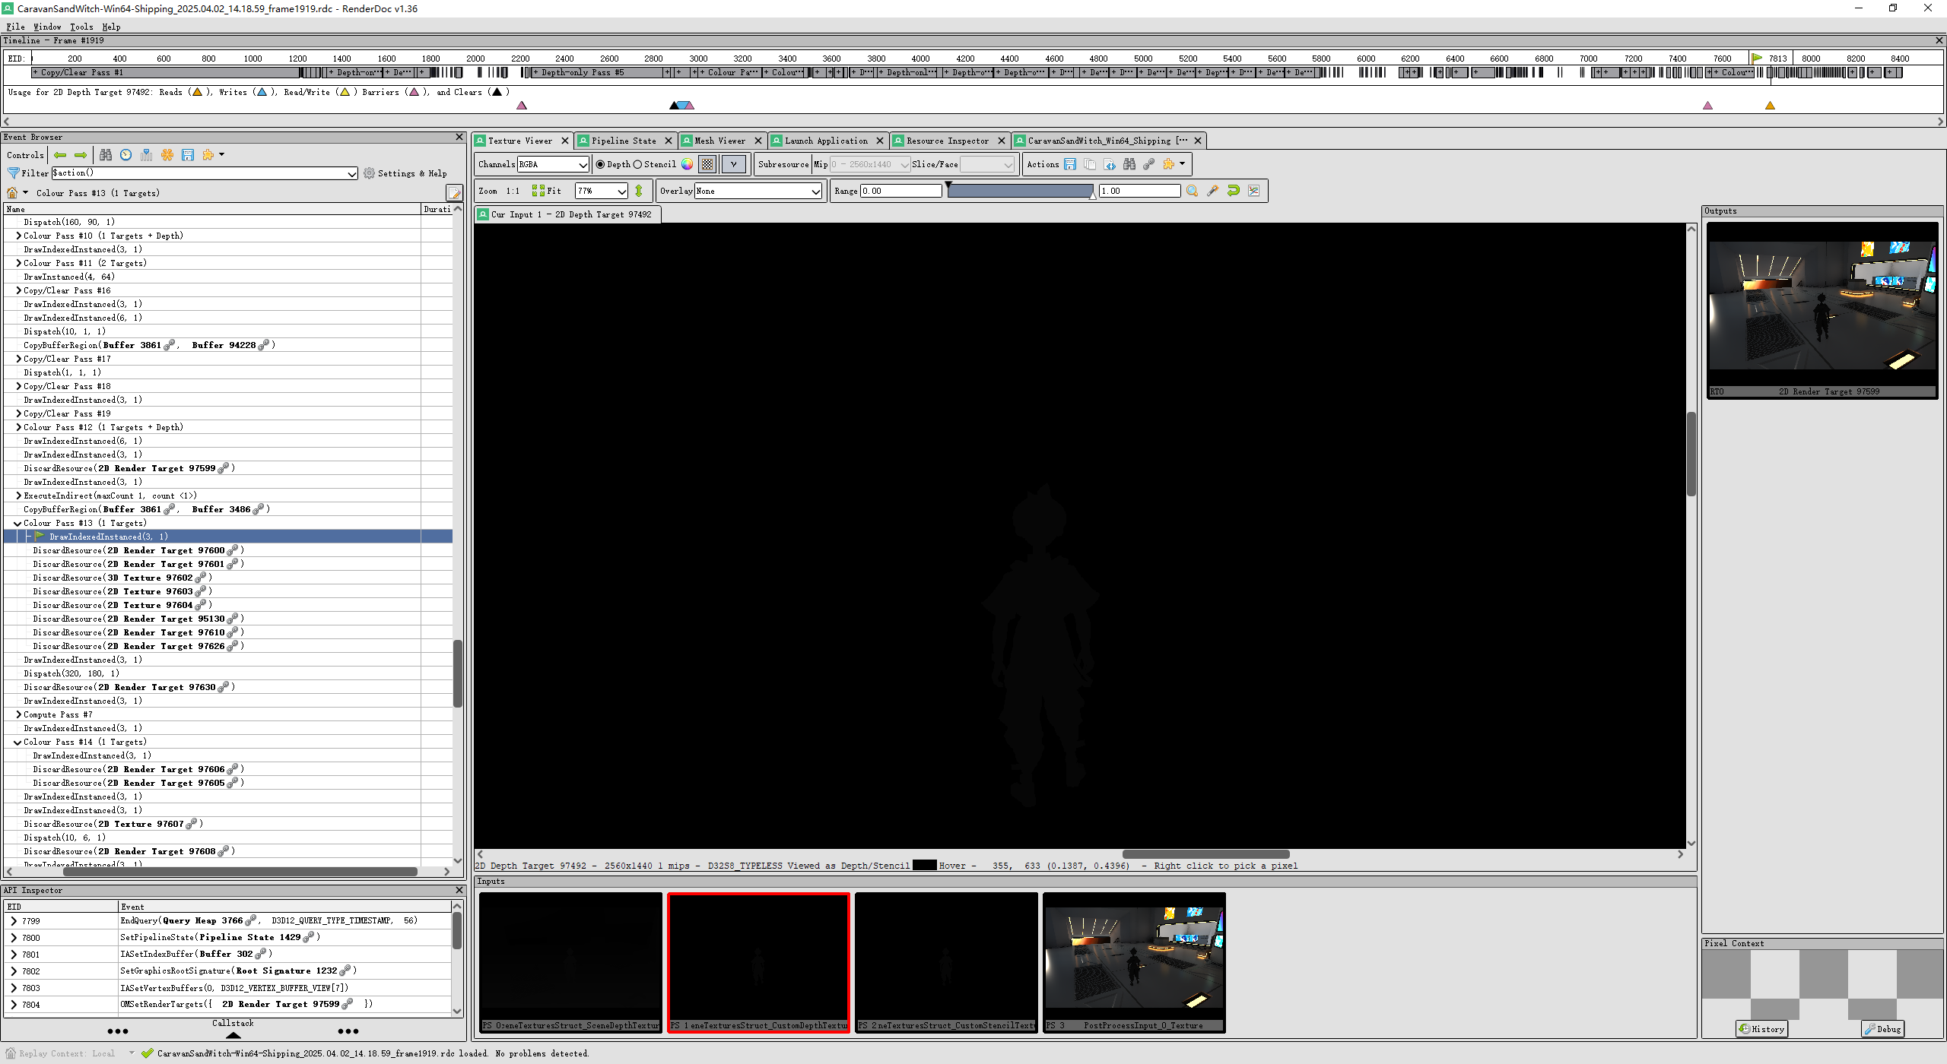1947x1064 pixels.
Task: Go to previous event with green left arrow
Action: coord(60,155)
